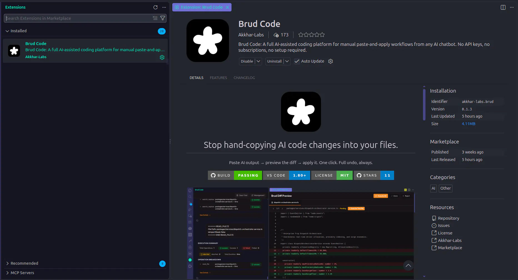This screenshot has width=518, height=280.
Task: Switch to the CHANGELOG tab
Action: 244,78
